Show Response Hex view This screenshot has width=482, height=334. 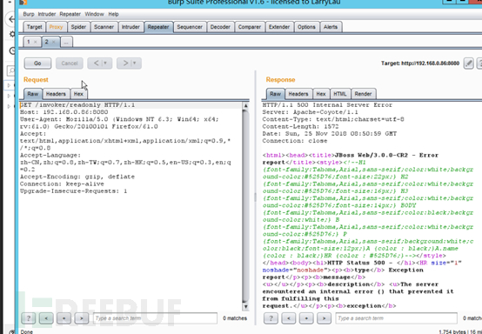[x=321, y=94]
